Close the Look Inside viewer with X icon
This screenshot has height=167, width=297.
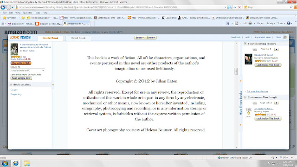pyautogui.click(x=284, y=37)
